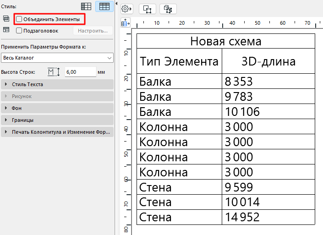
Task: Open the gear settings menu above the schedule
Action: pyautogui.click(x=126, y=9)
